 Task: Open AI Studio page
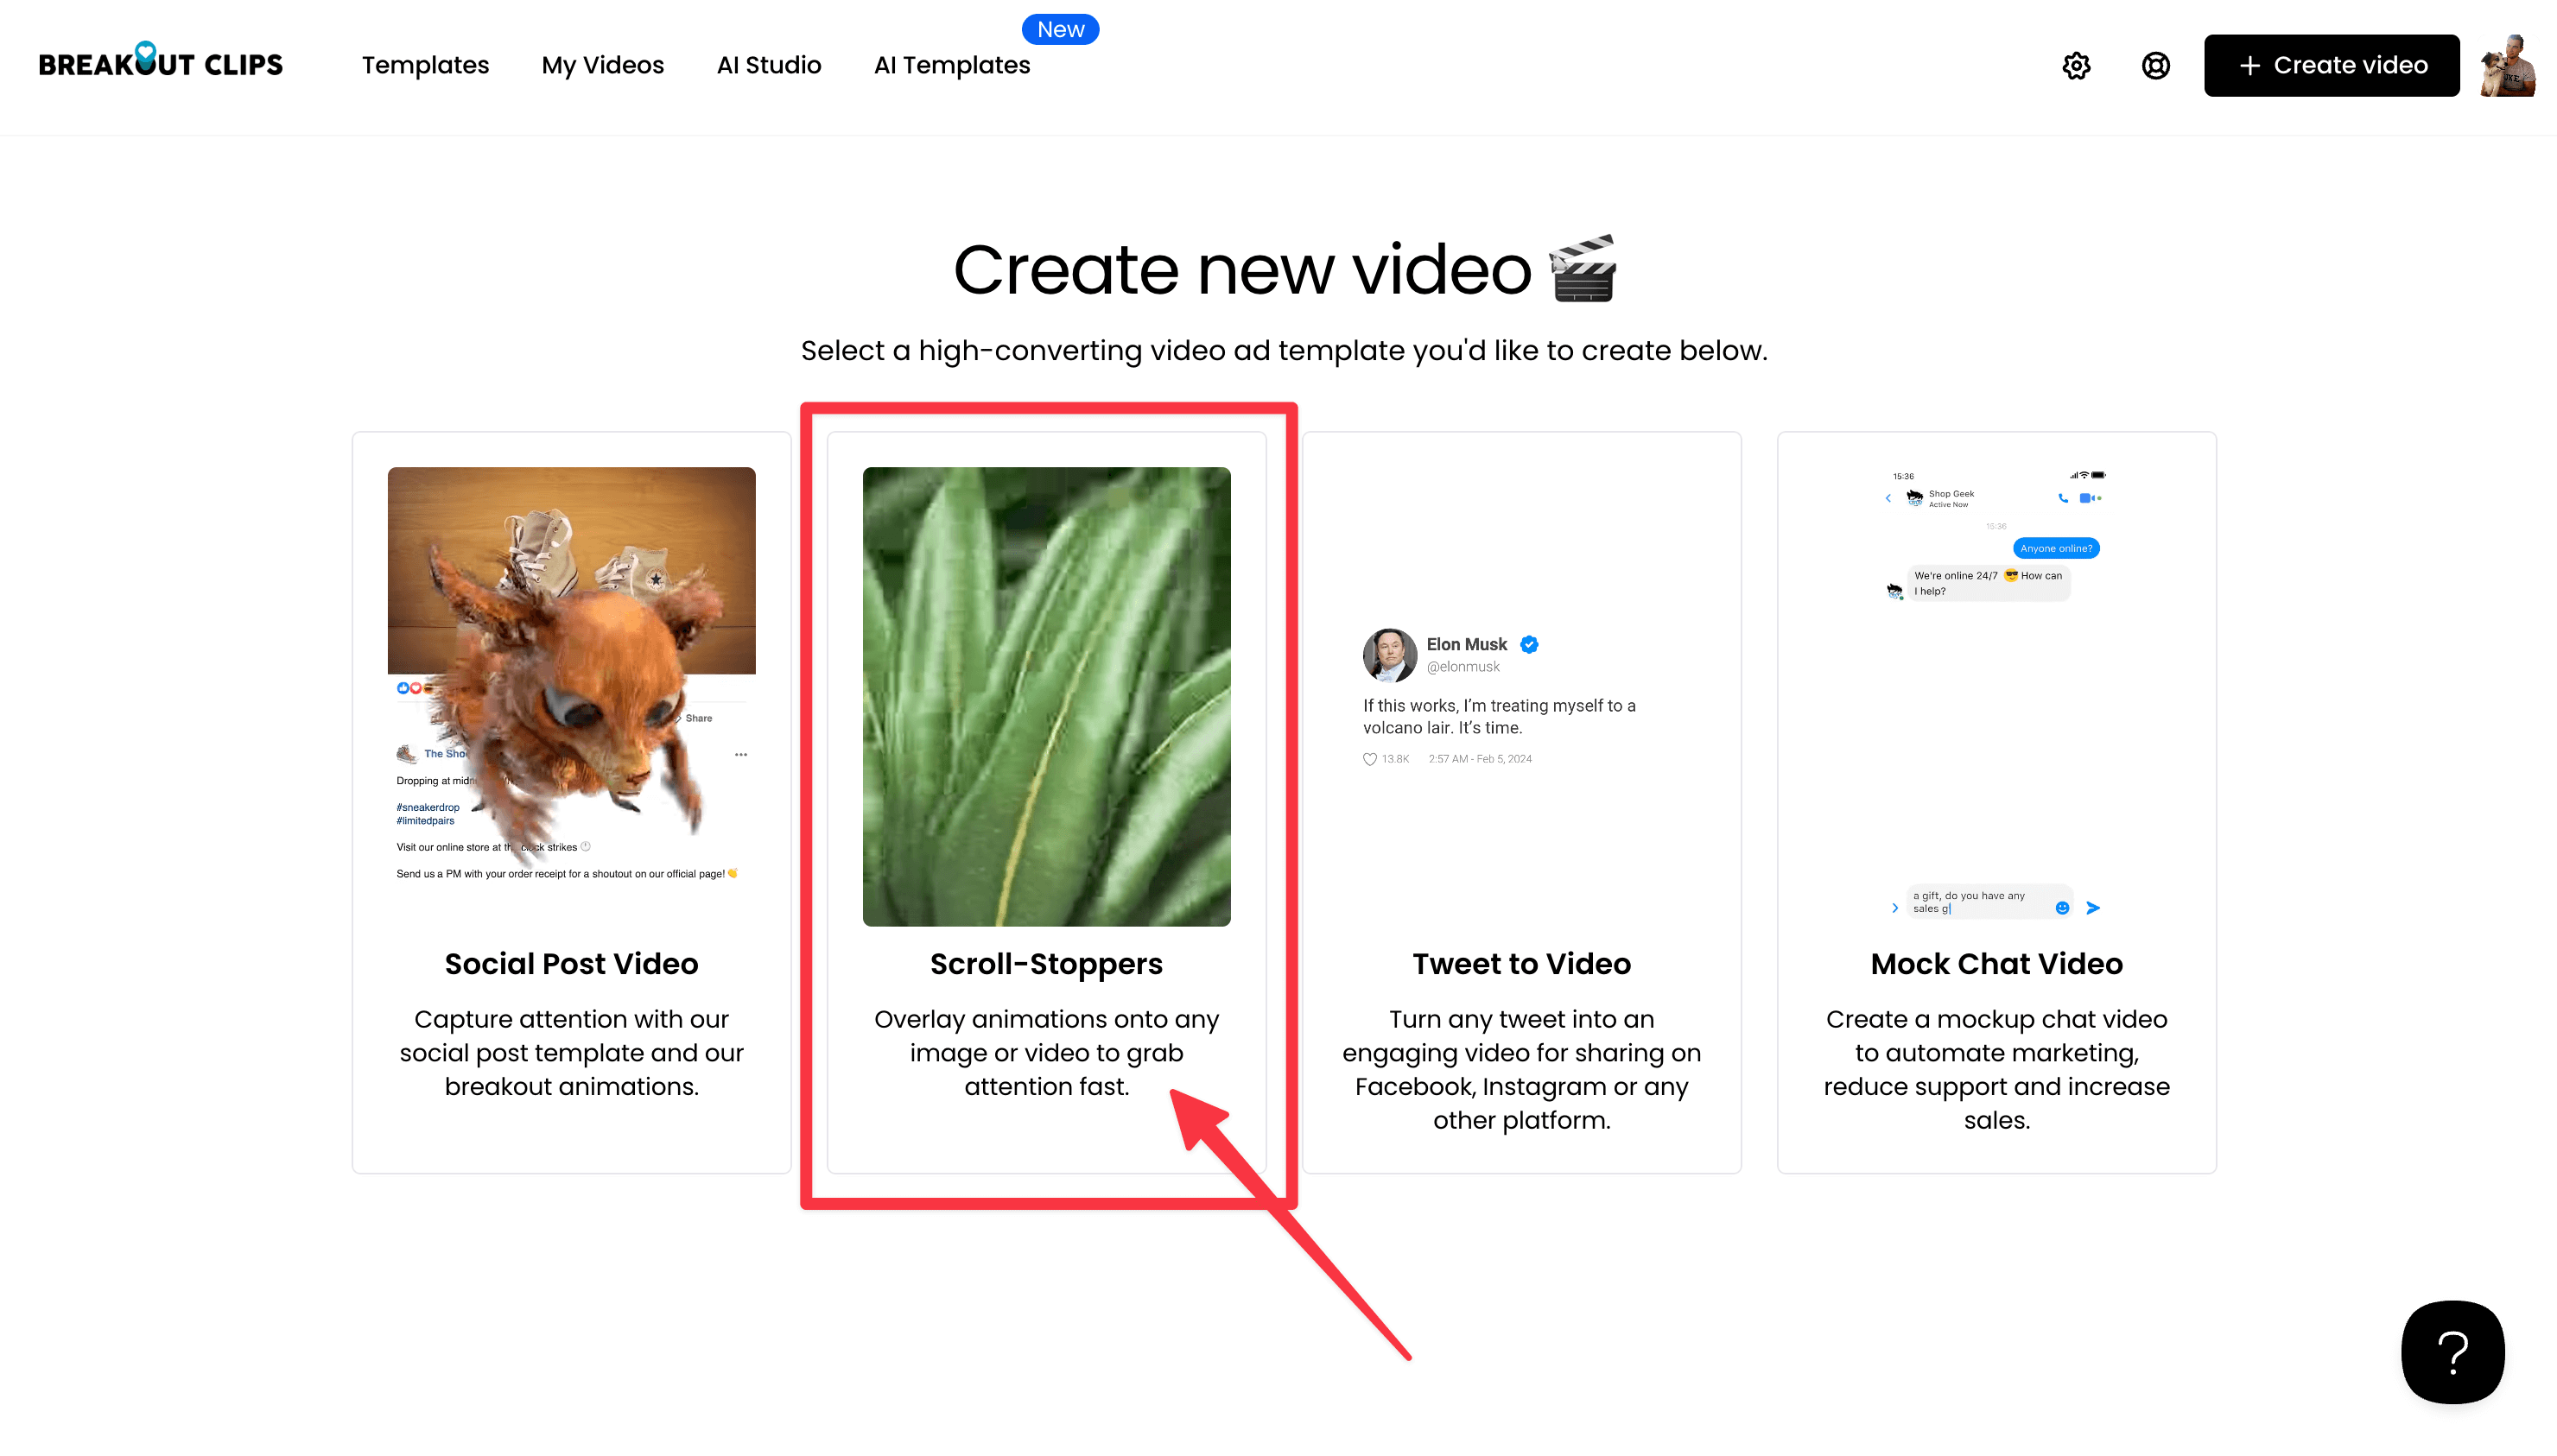click(x=768, y=66)
